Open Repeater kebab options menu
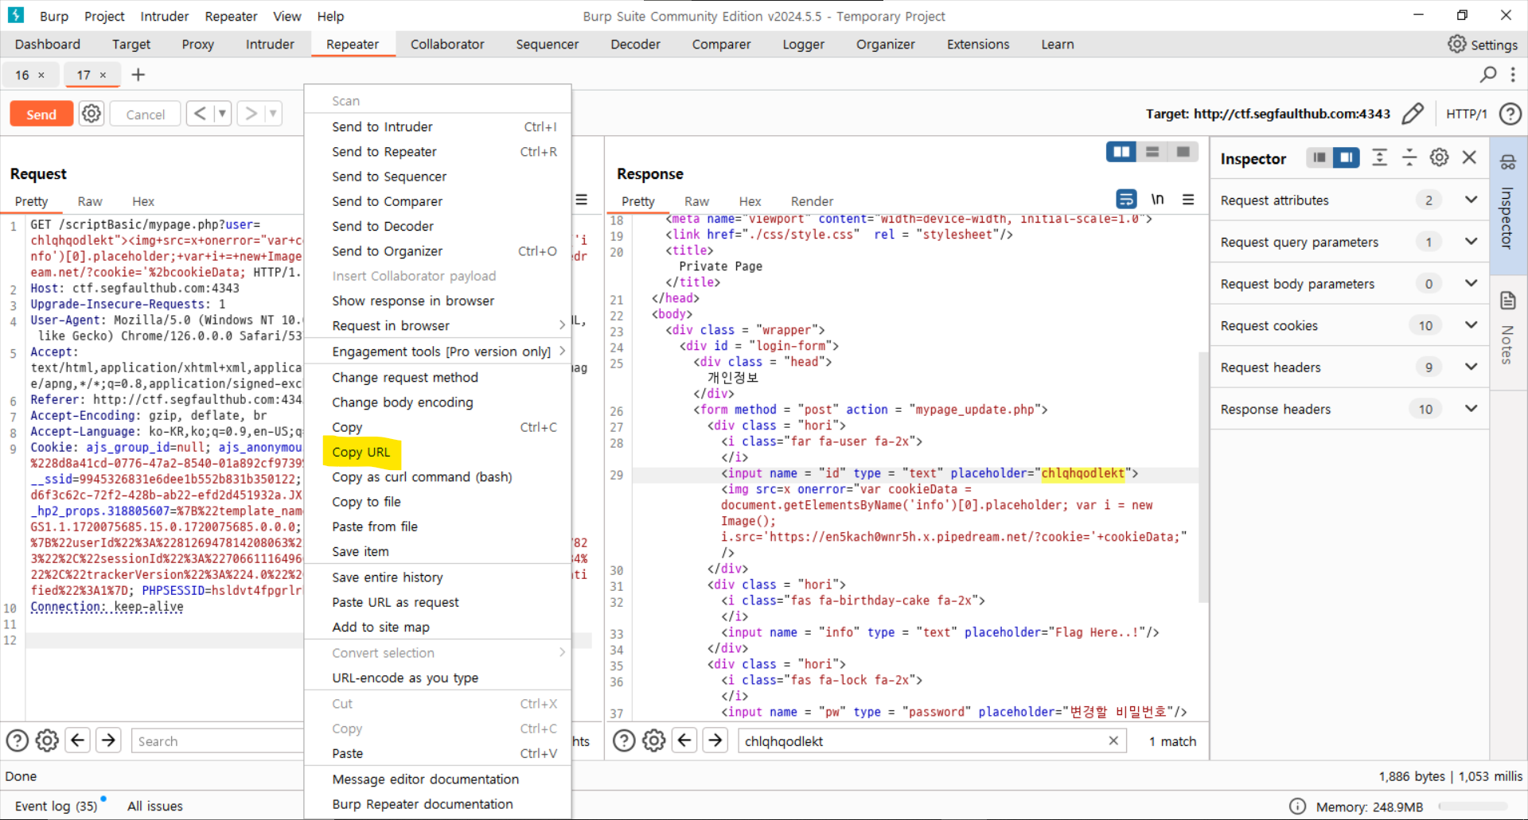The height and width of the screenshot is (820, 1528). tap(1513, 75)
